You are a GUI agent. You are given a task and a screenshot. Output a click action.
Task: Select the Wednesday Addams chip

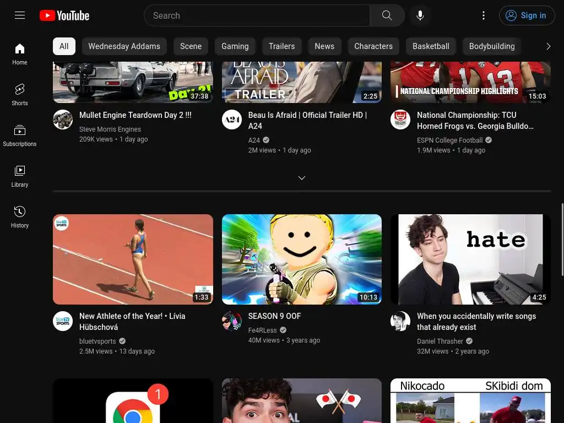[x=124, y=46]
